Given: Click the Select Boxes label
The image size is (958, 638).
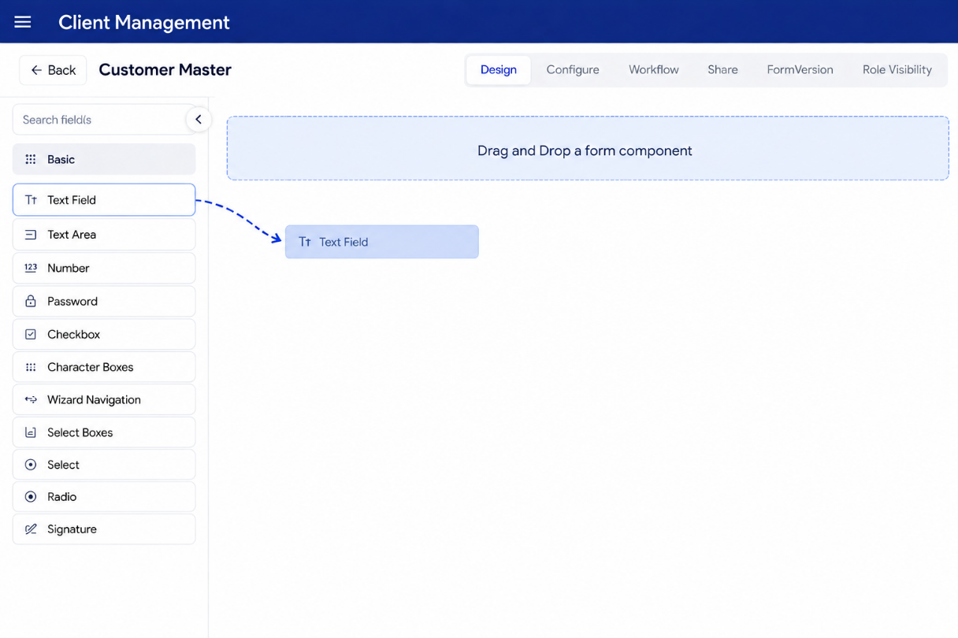Looking at the screenshot, I should tap(80, 432).
